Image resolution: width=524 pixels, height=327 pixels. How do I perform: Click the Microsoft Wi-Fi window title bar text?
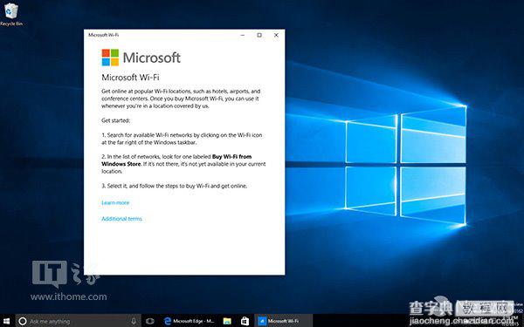click(104, 35)
